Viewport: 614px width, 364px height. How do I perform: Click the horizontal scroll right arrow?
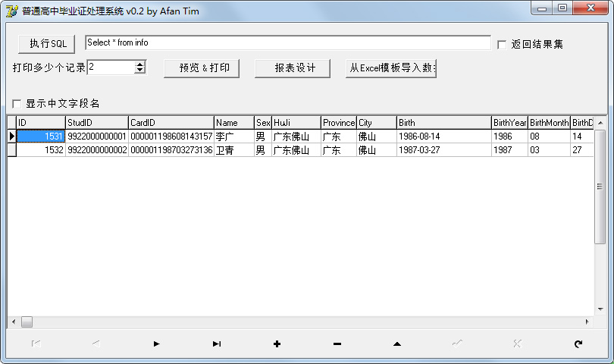[x=587, y=322]
